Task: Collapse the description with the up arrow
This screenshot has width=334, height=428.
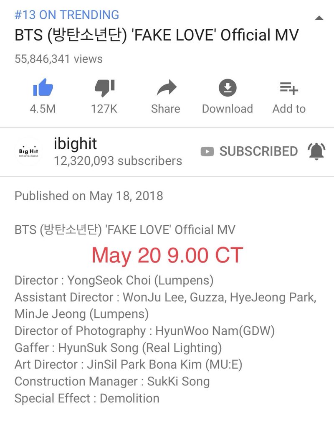Action: tap(319, 18)
